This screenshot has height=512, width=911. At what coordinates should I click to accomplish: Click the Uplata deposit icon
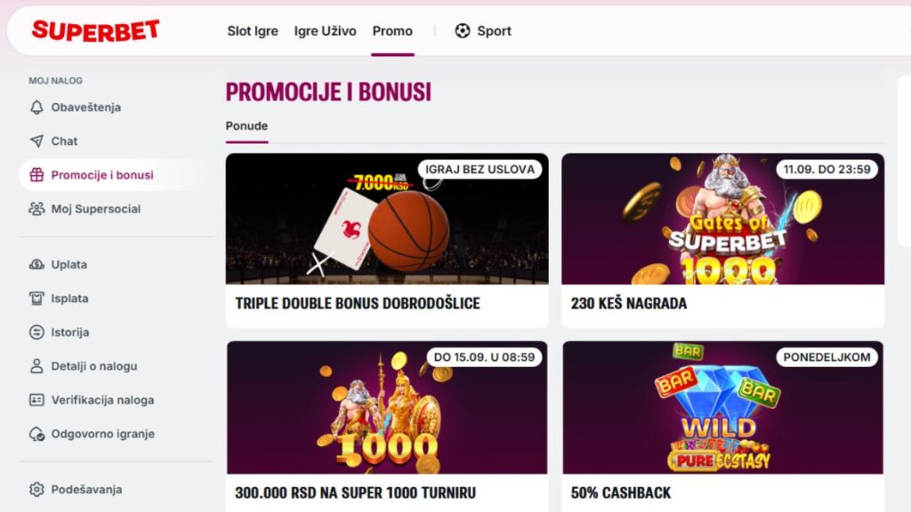click(x=36, y=265)
